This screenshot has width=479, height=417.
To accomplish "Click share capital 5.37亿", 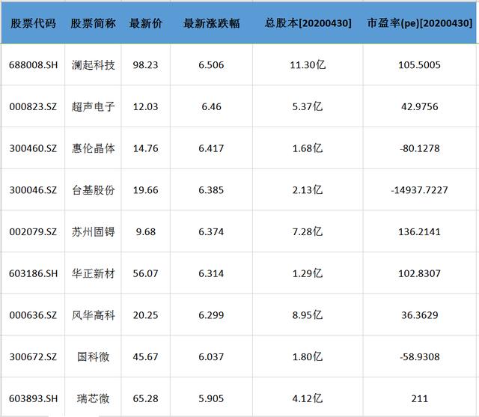I will pos(308,106).
